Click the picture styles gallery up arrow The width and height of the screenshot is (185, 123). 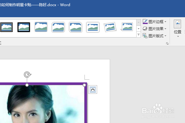click(139, 22)
